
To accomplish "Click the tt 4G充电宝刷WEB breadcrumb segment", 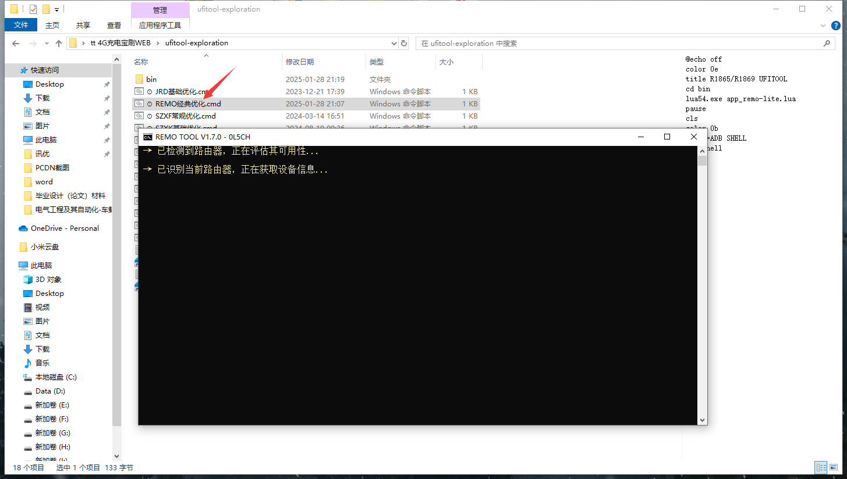I will pyautogui.click(x=121, y=43).
